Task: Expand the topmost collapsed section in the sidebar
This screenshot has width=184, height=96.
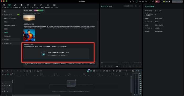Action: 11,11
